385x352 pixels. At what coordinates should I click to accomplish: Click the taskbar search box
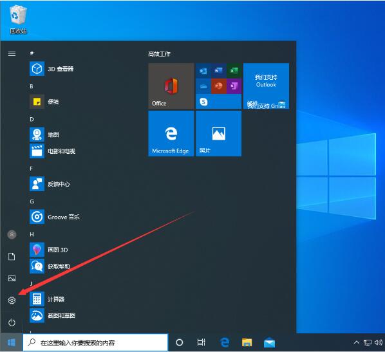point(95,342)
